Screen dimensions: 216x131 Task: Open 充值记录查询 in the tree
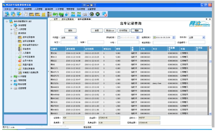tap(29, 68)
